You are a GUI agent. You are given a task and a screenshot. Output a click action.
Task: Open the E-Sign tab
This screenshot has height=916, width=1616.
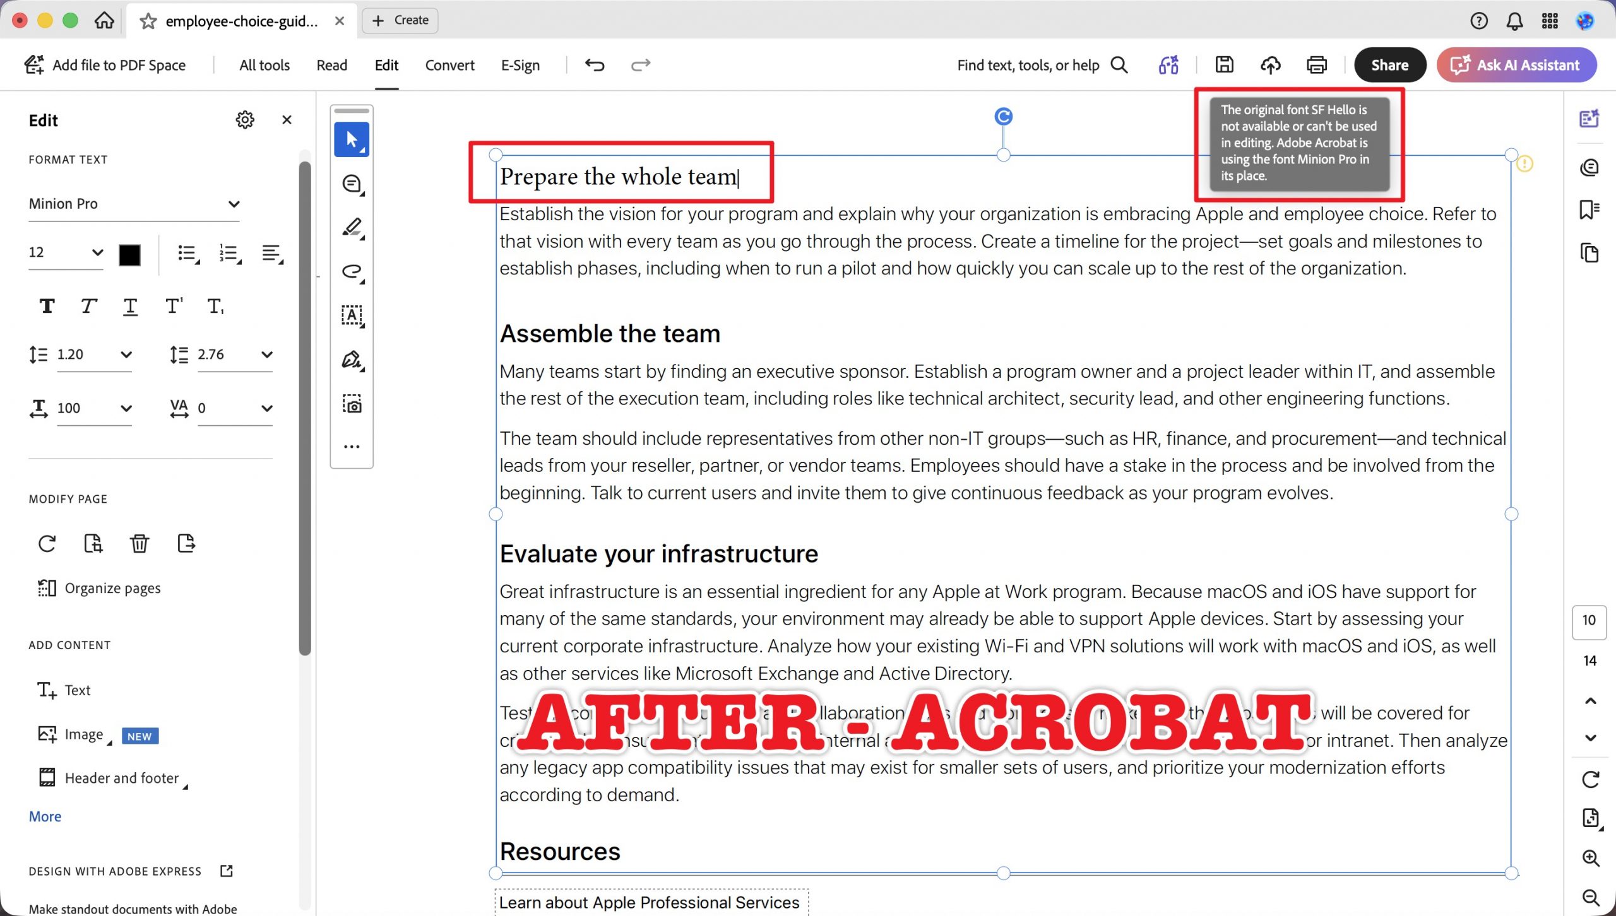point(520,65)
